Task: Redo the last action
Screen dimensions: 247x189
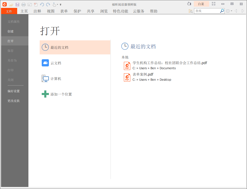Action: [x=48, y=4]
